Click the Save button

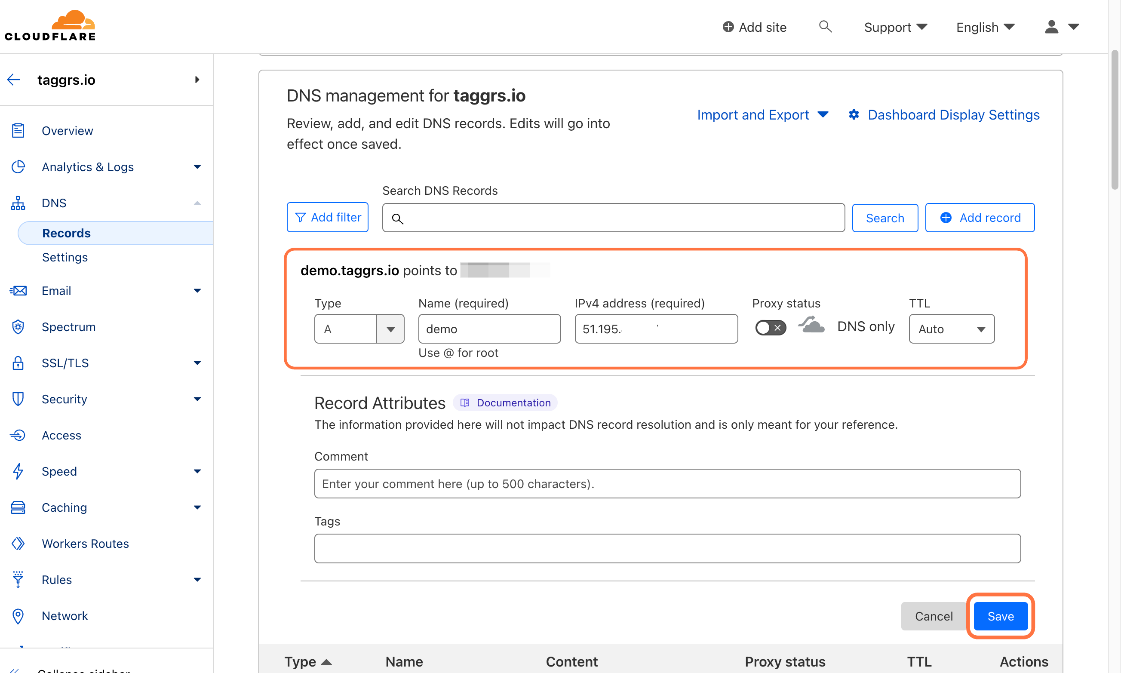1001,616
